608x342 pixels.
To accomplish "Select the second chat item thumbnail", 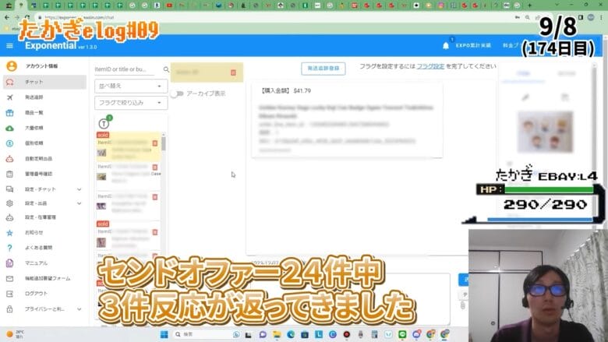I will click(101, 177).
